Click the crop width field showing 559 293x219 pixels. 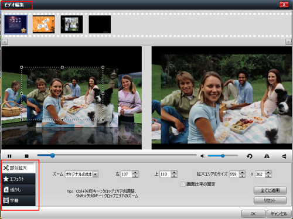234,174
